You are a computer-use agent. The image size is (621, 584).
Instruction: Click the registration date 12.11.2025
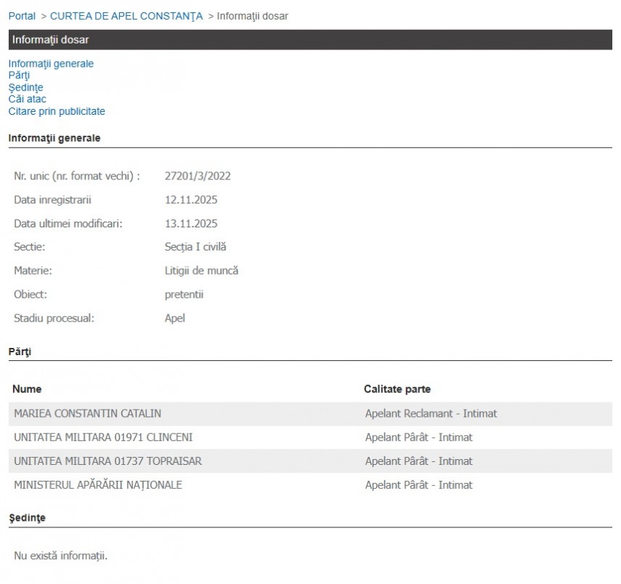pyautogui.click(x=191, y=200)
